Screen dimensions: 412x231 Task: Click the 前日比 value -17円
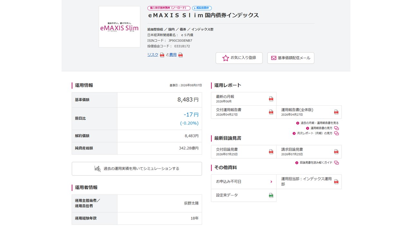(191, 115)
